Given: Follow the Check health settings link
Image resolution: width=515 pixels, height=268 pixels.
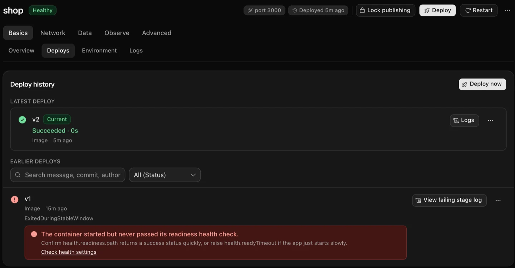Looking at the screenshot, I should click(69, 252).
